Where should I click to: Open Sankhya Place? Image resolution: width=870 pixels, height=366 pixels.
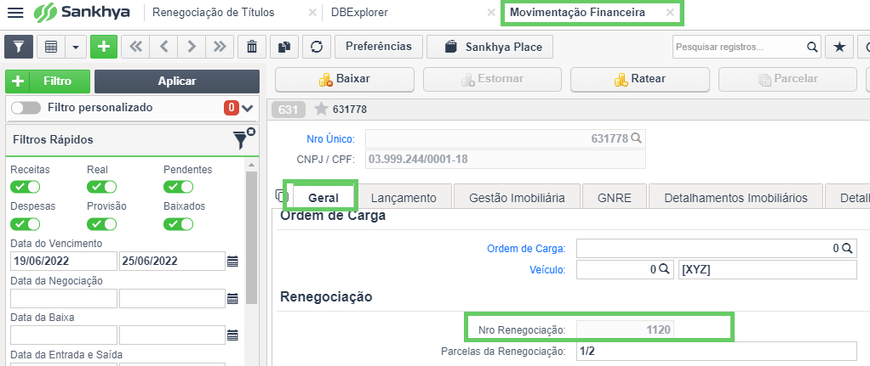[490, 47]
